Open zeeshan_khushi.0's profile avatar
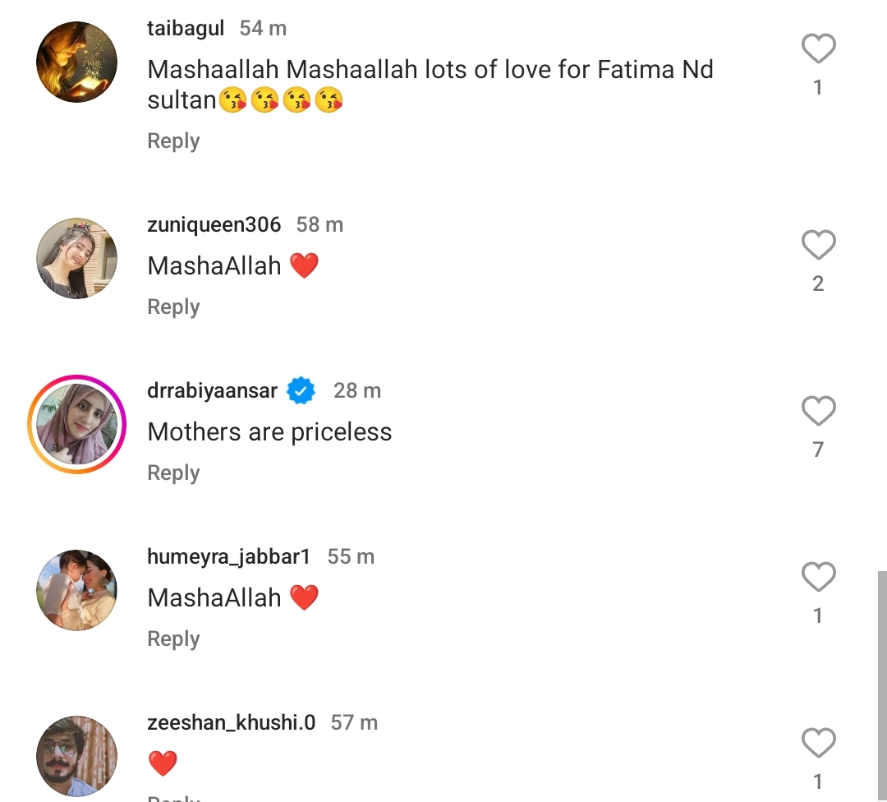This screenshot has height=802, width=887. (77, 756)
